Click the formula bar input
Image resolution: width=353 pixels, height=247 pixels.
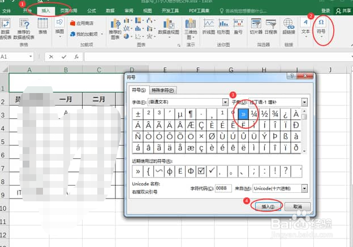click(x=217, y=57)
